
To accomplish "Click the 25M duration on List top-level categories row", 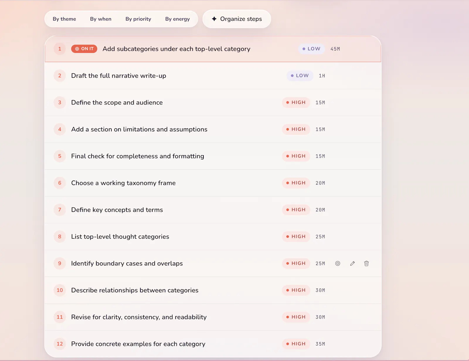I will (320, 237).
